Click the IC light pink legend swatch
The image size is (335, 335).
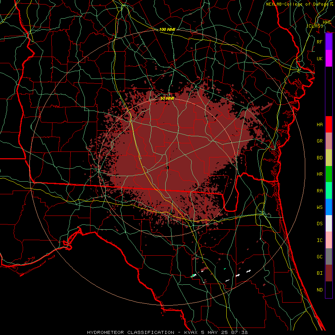tap(329, 240)
